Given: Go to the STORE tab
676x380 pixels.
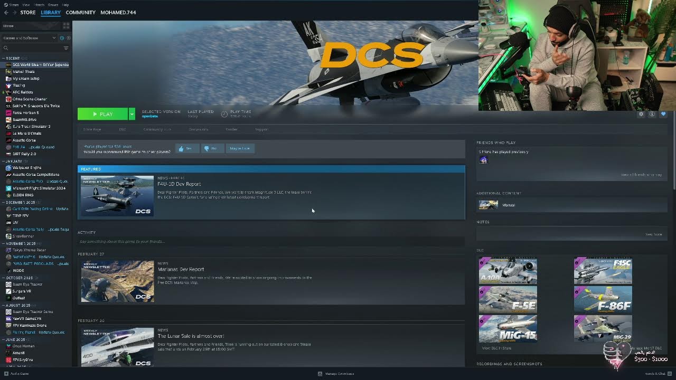Looking at the screenshot, I should [x=28, y=12].
